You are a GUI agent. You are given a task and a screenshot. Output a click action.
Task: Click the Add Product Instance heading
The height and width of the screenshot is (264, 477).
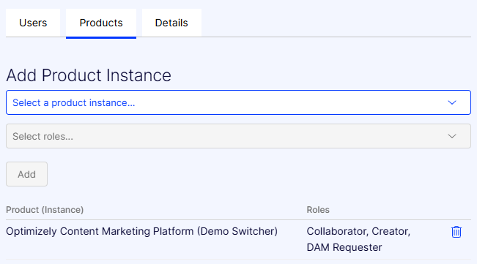[x=89, y=75]
